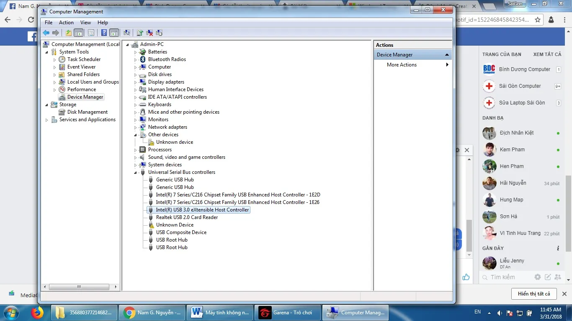
Task: Click the Uninstall device toolbar icon
Action: (x=149, y=33)
